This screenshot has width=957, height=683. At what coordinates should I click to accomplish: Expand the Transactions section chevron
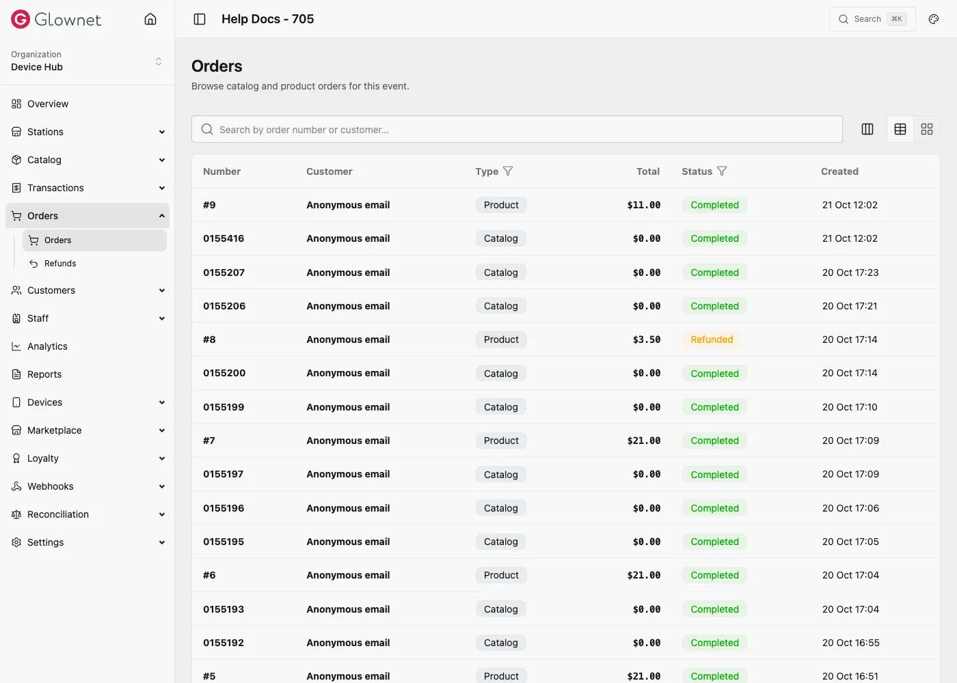(x=162, y=188)
